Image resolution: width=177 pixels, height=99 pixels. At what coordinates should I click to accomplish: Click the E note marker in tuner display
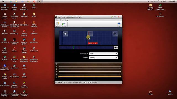tap(90, 34)
